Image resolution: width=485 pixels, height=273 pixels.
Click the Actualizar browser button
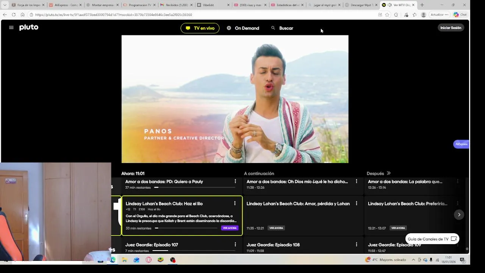click(439, 14)
